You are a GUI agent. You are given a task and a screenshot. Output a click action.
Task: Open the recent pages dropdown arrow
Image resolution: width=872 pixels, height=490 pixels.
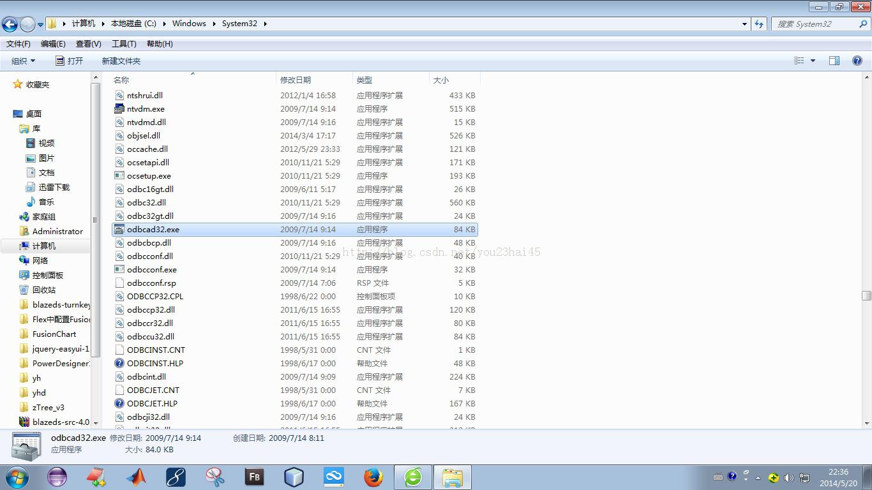click(40, 24)
